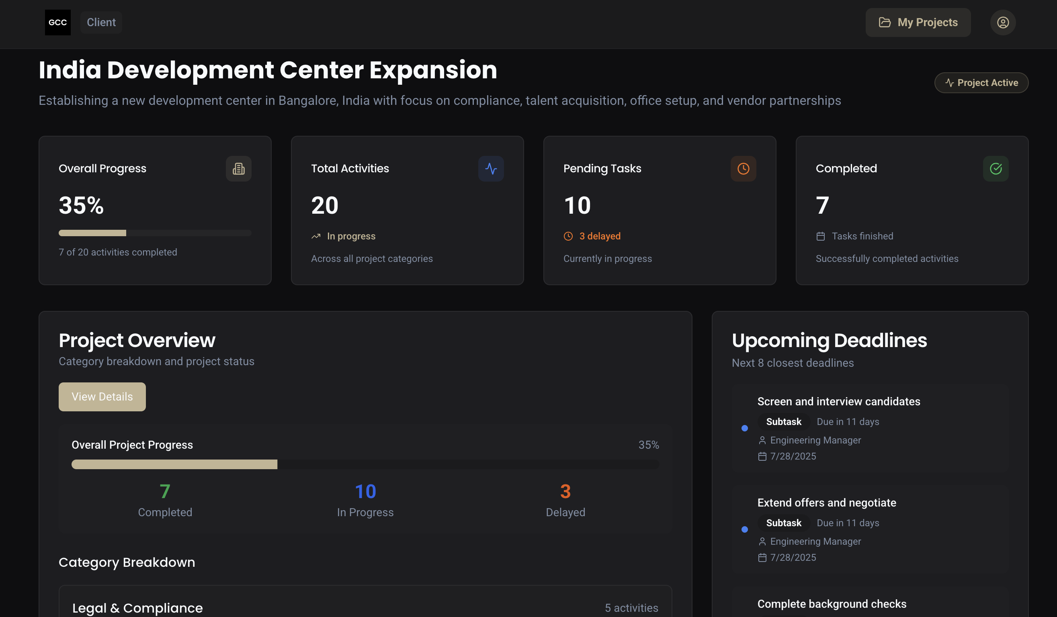Screen dimensions: 1057x617
Task: Click Subtask tag on Screen and interview candidates
Action: pyautogui.click(x=784, y=422)
